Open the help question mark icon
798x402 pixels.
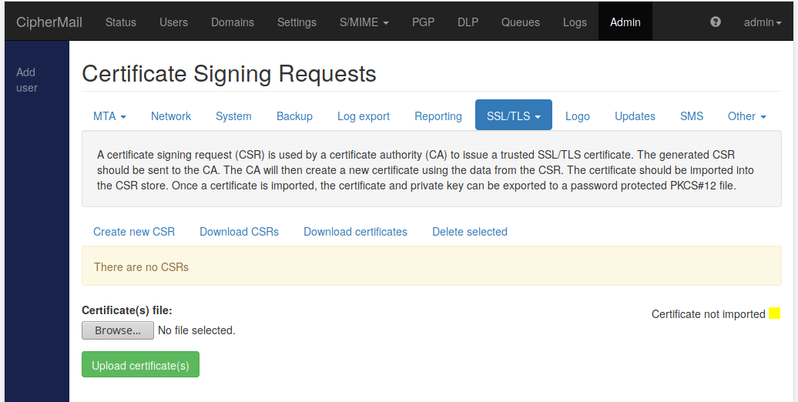pyautogui.click(x=715, y=22)
